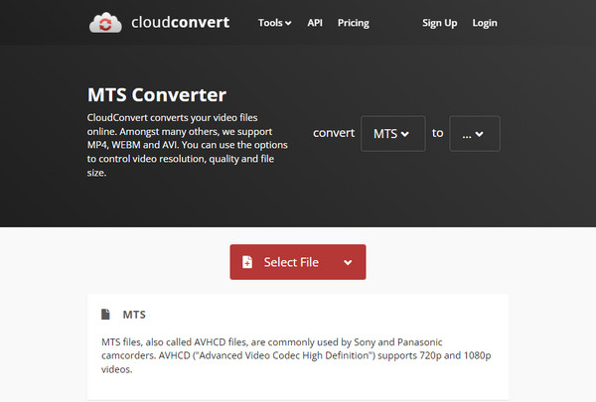Click the Sign Up link
The height and width of the screenshot is (402, 596).
point(439,23)
